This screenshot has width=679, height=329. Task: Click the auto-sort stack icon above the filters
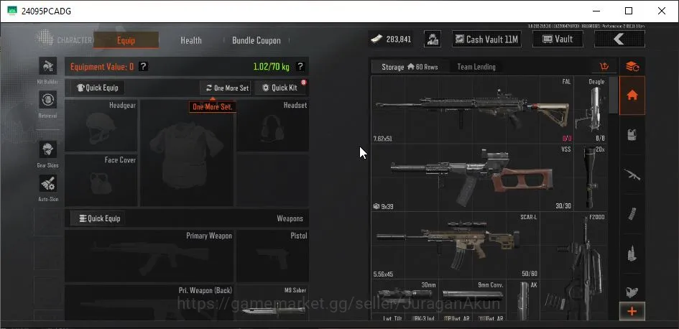pos(632,66)
